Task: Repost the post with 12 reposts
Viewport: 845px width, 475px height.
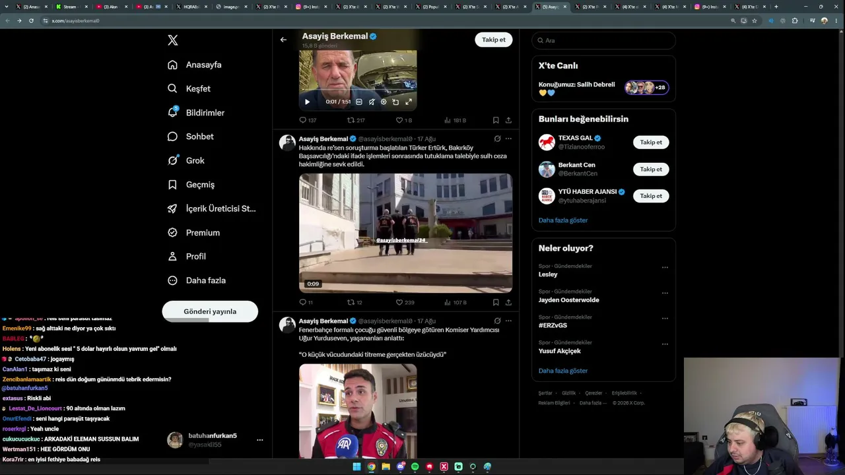Action: (x=355, y=302)
